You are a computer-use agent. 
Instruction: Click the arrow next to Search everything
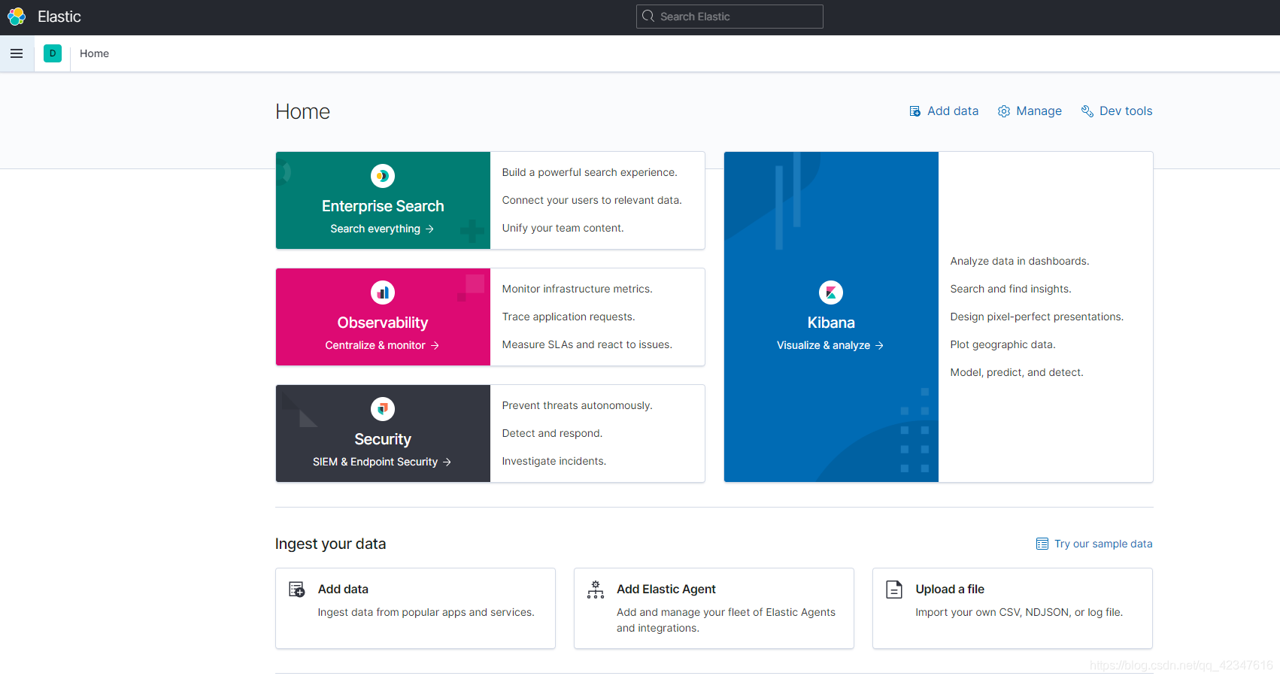coord(429,229)
